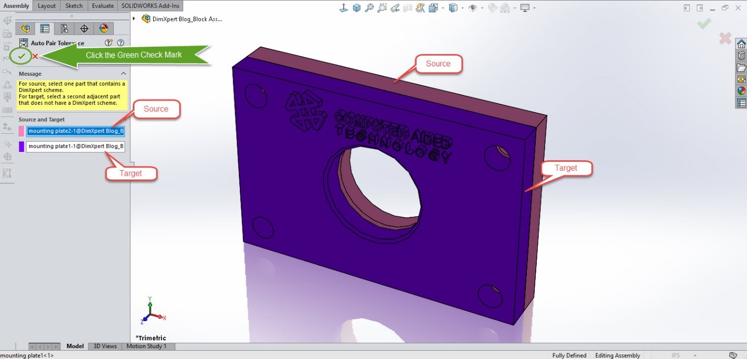Select the target field mounting plate1-1
This screenshot has height=359, width=747.
click(75, 146)
